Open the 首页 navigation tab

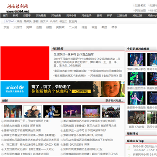5,15
